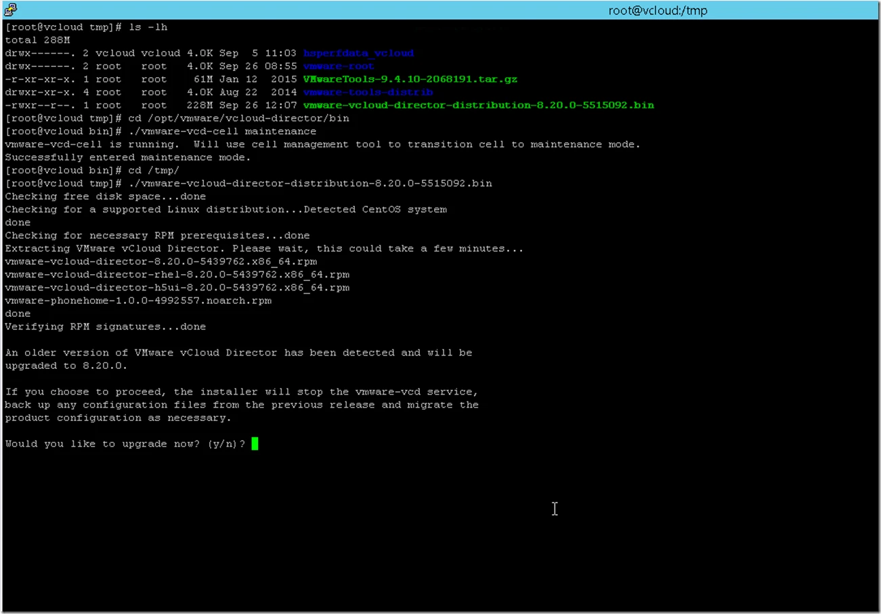Select 'VMwareTools-9.4.10-2068191.tar.gz' file name

(x=410, y=79)
